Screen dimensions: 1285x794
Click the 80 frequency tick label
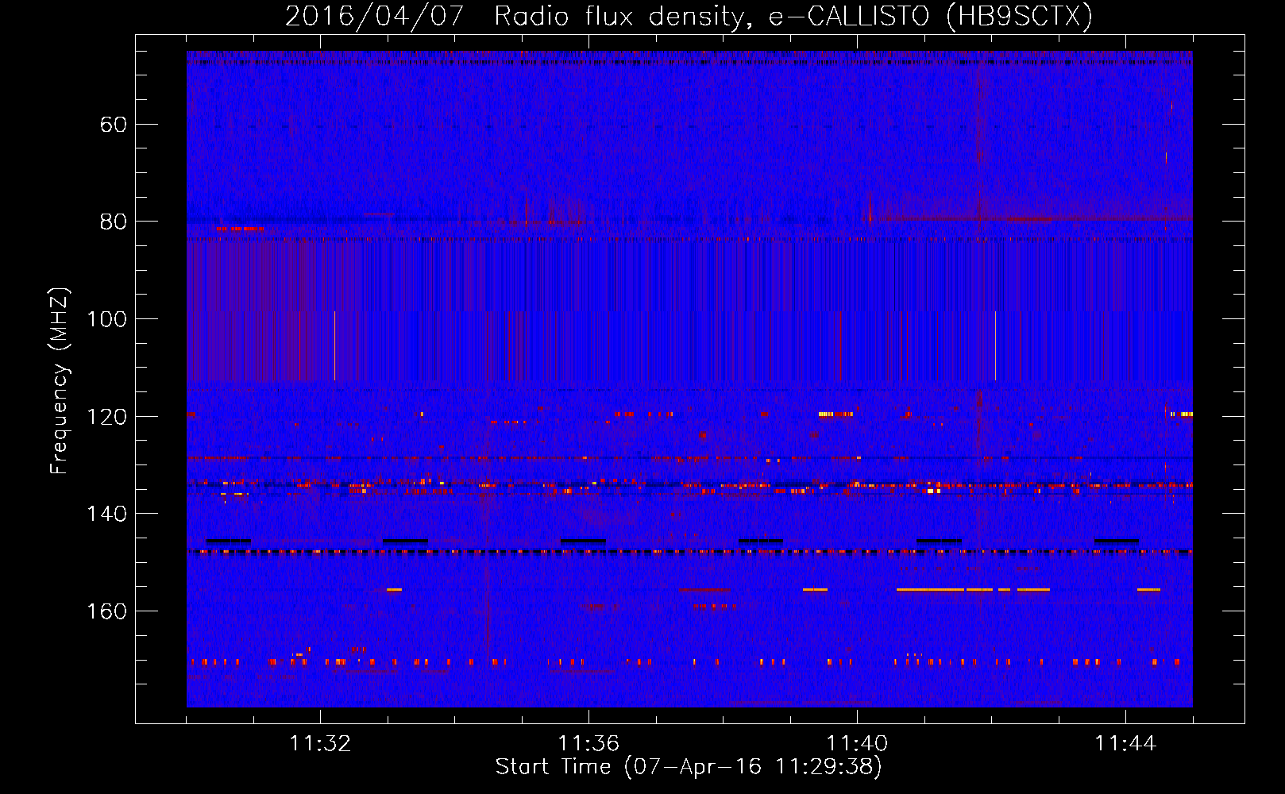114,222
